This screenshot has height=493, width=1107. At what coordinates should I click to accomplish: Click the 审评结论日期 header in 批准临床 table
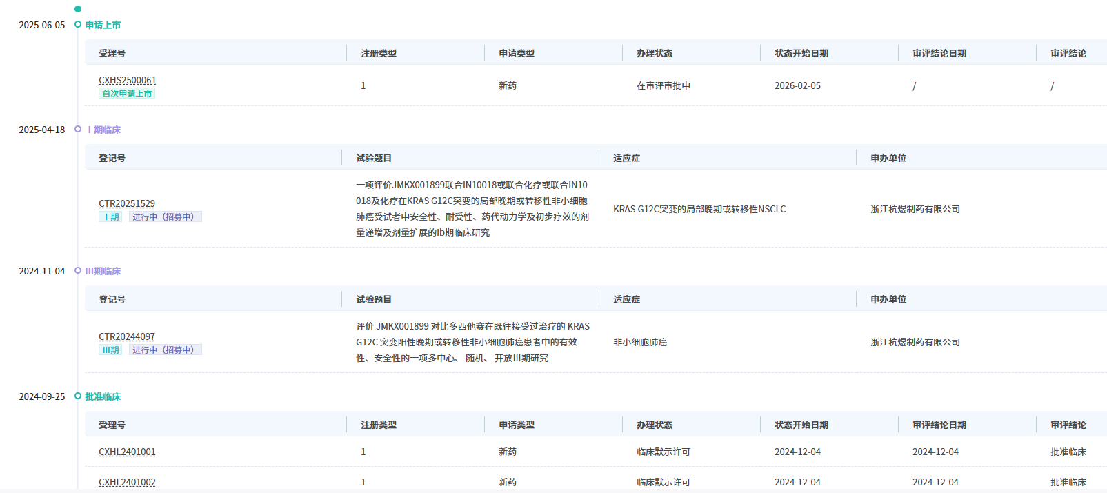pos(939,425)
